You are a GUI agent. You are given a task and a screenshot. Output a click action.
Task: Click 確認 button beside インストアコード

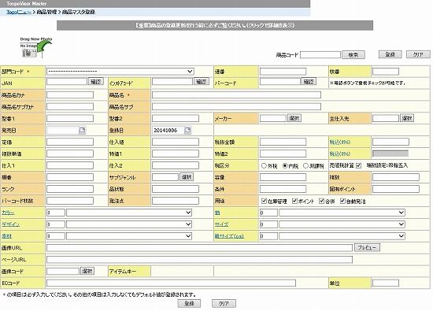click(x=202, y=81)
